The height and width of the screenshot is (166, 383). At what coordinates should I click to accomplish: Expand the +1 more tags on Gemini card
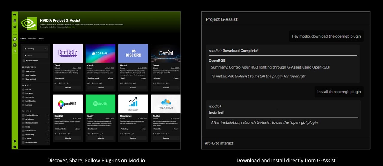click(176, 78)
